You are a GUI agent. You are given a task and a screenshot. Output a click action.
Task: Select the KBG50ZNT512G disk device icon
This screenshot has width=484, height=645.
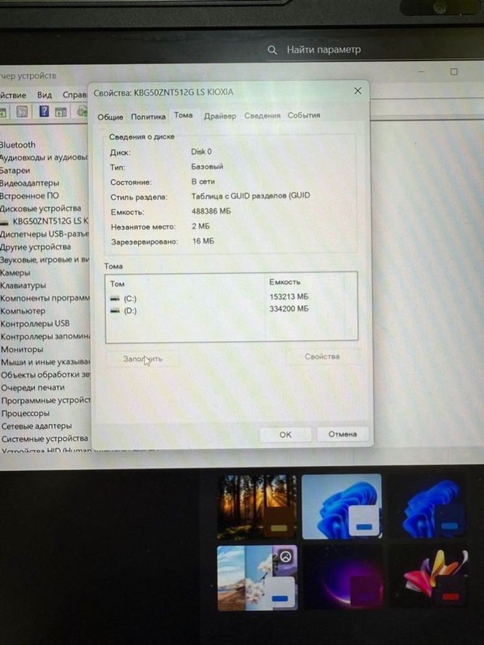pos(4,221)
